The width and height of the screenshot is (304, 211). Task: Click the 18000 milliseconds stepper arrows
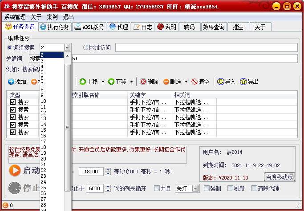[x=108, y=172]
